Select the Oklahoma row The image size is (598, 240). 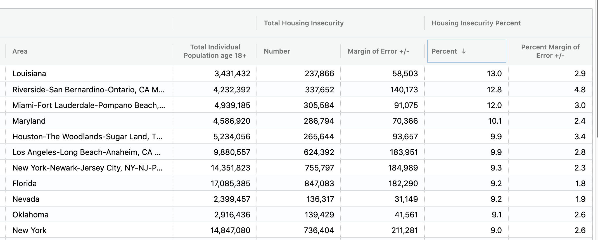30,215
